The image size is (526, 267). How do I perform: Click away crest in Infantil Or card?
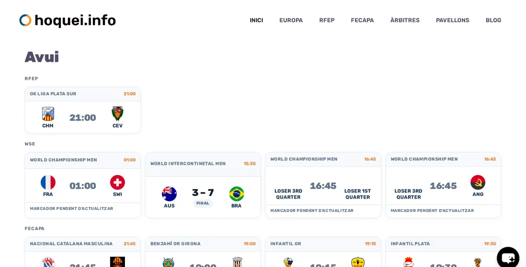point(358,262)
